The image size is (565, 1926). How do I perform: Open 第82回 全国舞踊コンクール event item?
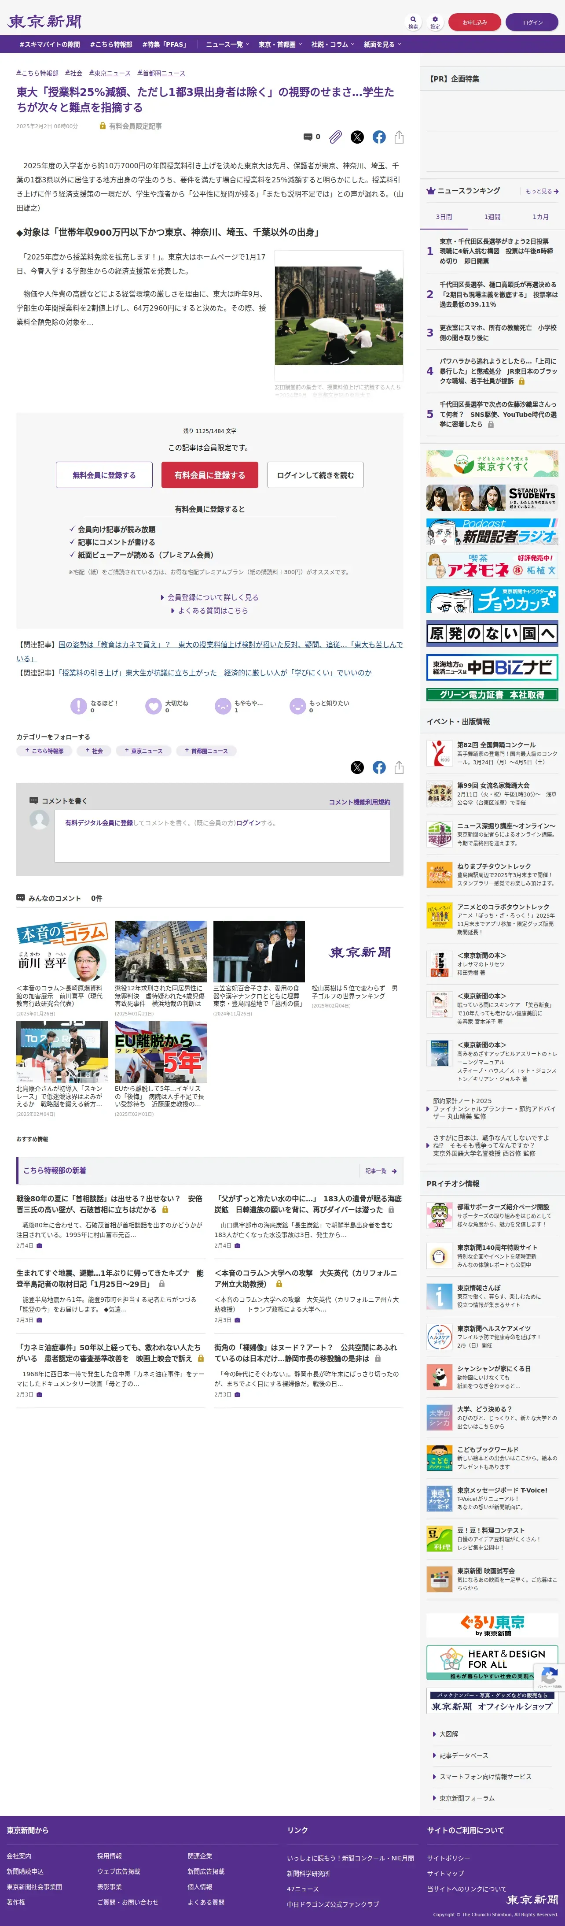coord(492,753)
